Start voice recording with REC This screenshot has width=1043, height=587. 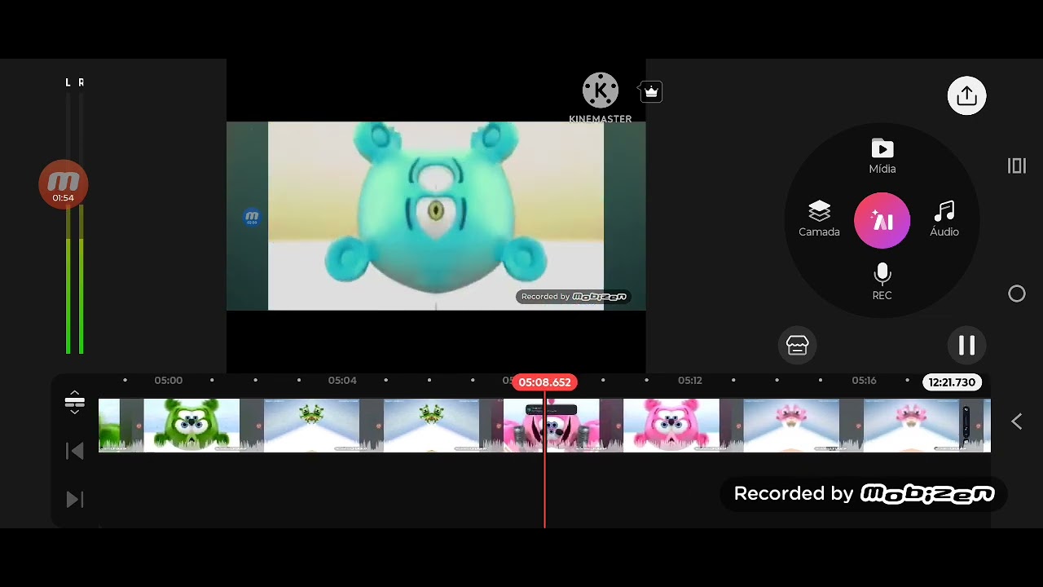coord(882,282)
